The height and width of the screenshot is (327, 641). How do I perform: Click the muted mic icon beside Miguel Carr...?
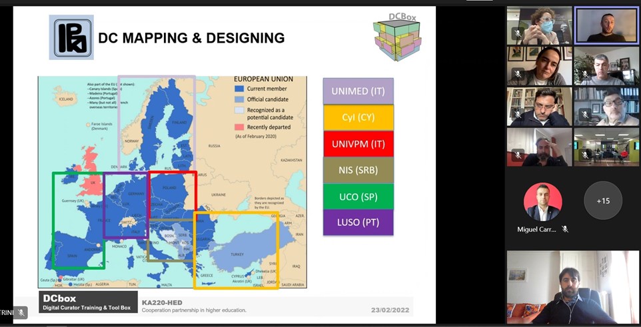(565, 229)
